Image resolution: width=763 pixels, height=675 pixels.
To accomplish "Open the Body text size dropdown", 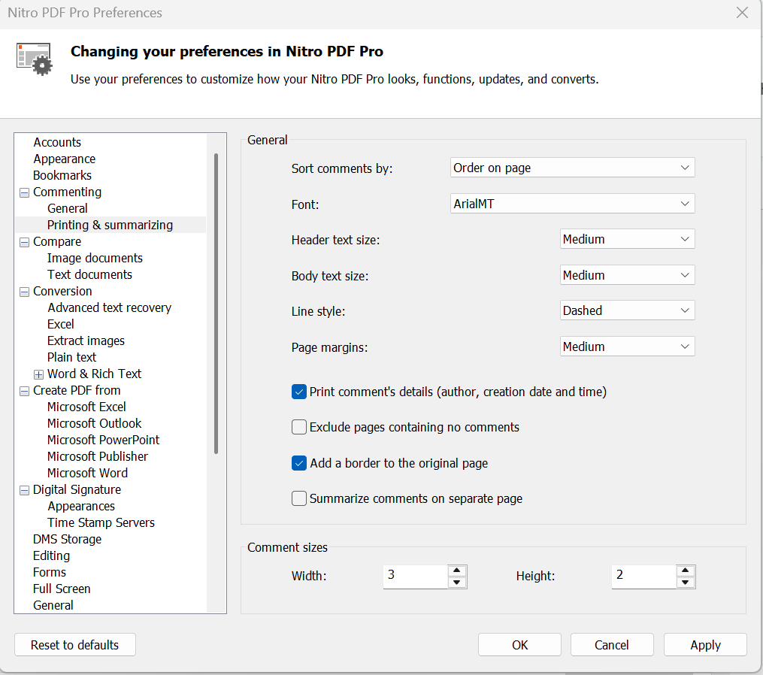I will (x=627, y=275).
